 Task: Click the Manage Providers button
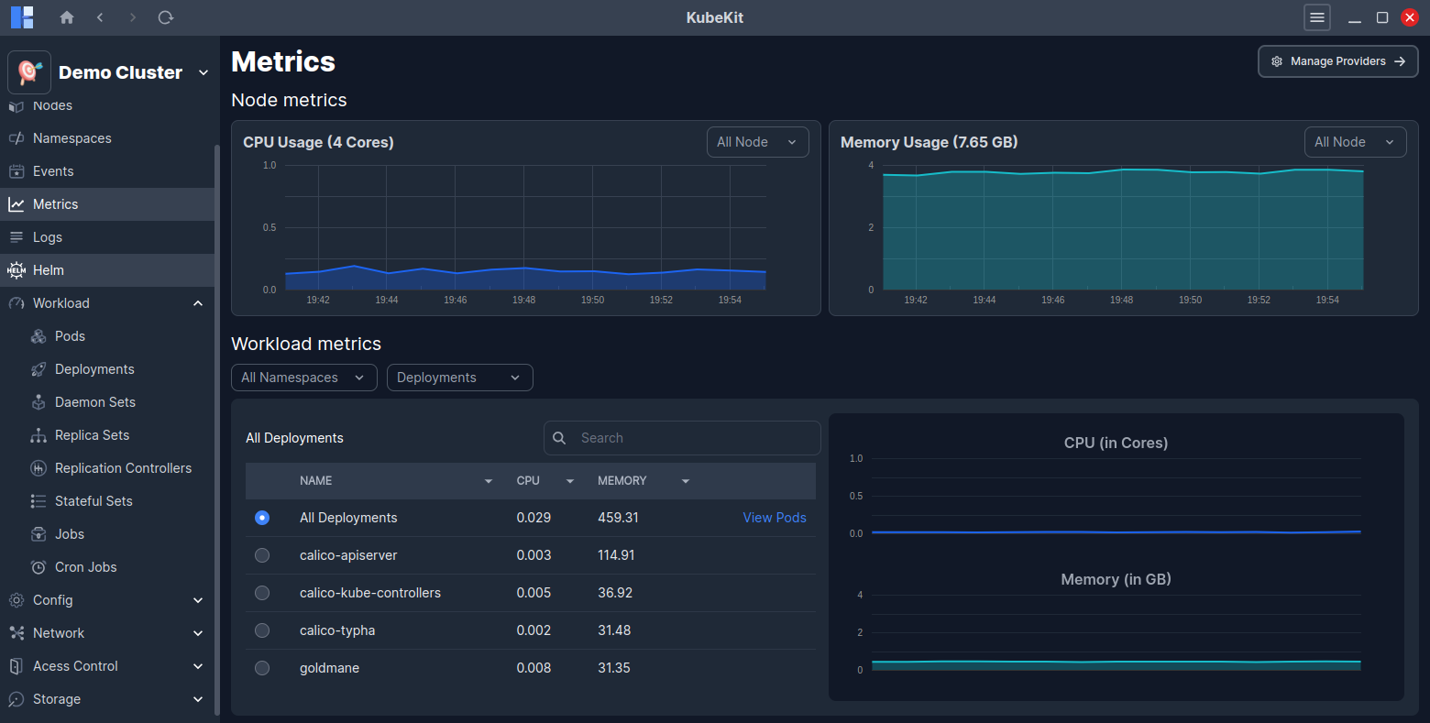1337,60
